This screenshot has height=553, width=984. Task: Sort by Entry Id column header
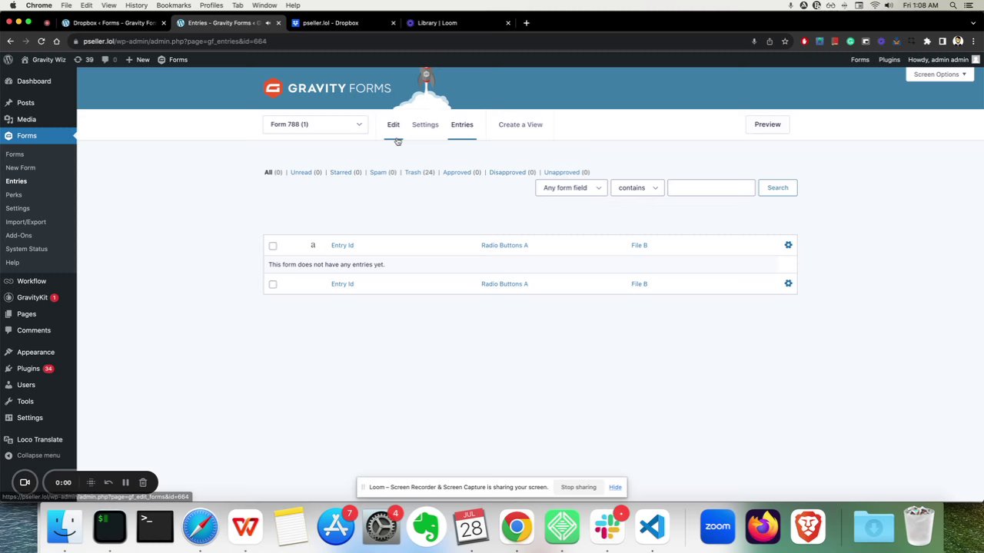click(342, 245)
